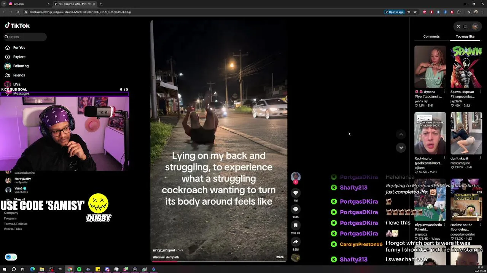Open the Program footer link
The height and width of the screenshot is (273, 487).
[10, 218]
